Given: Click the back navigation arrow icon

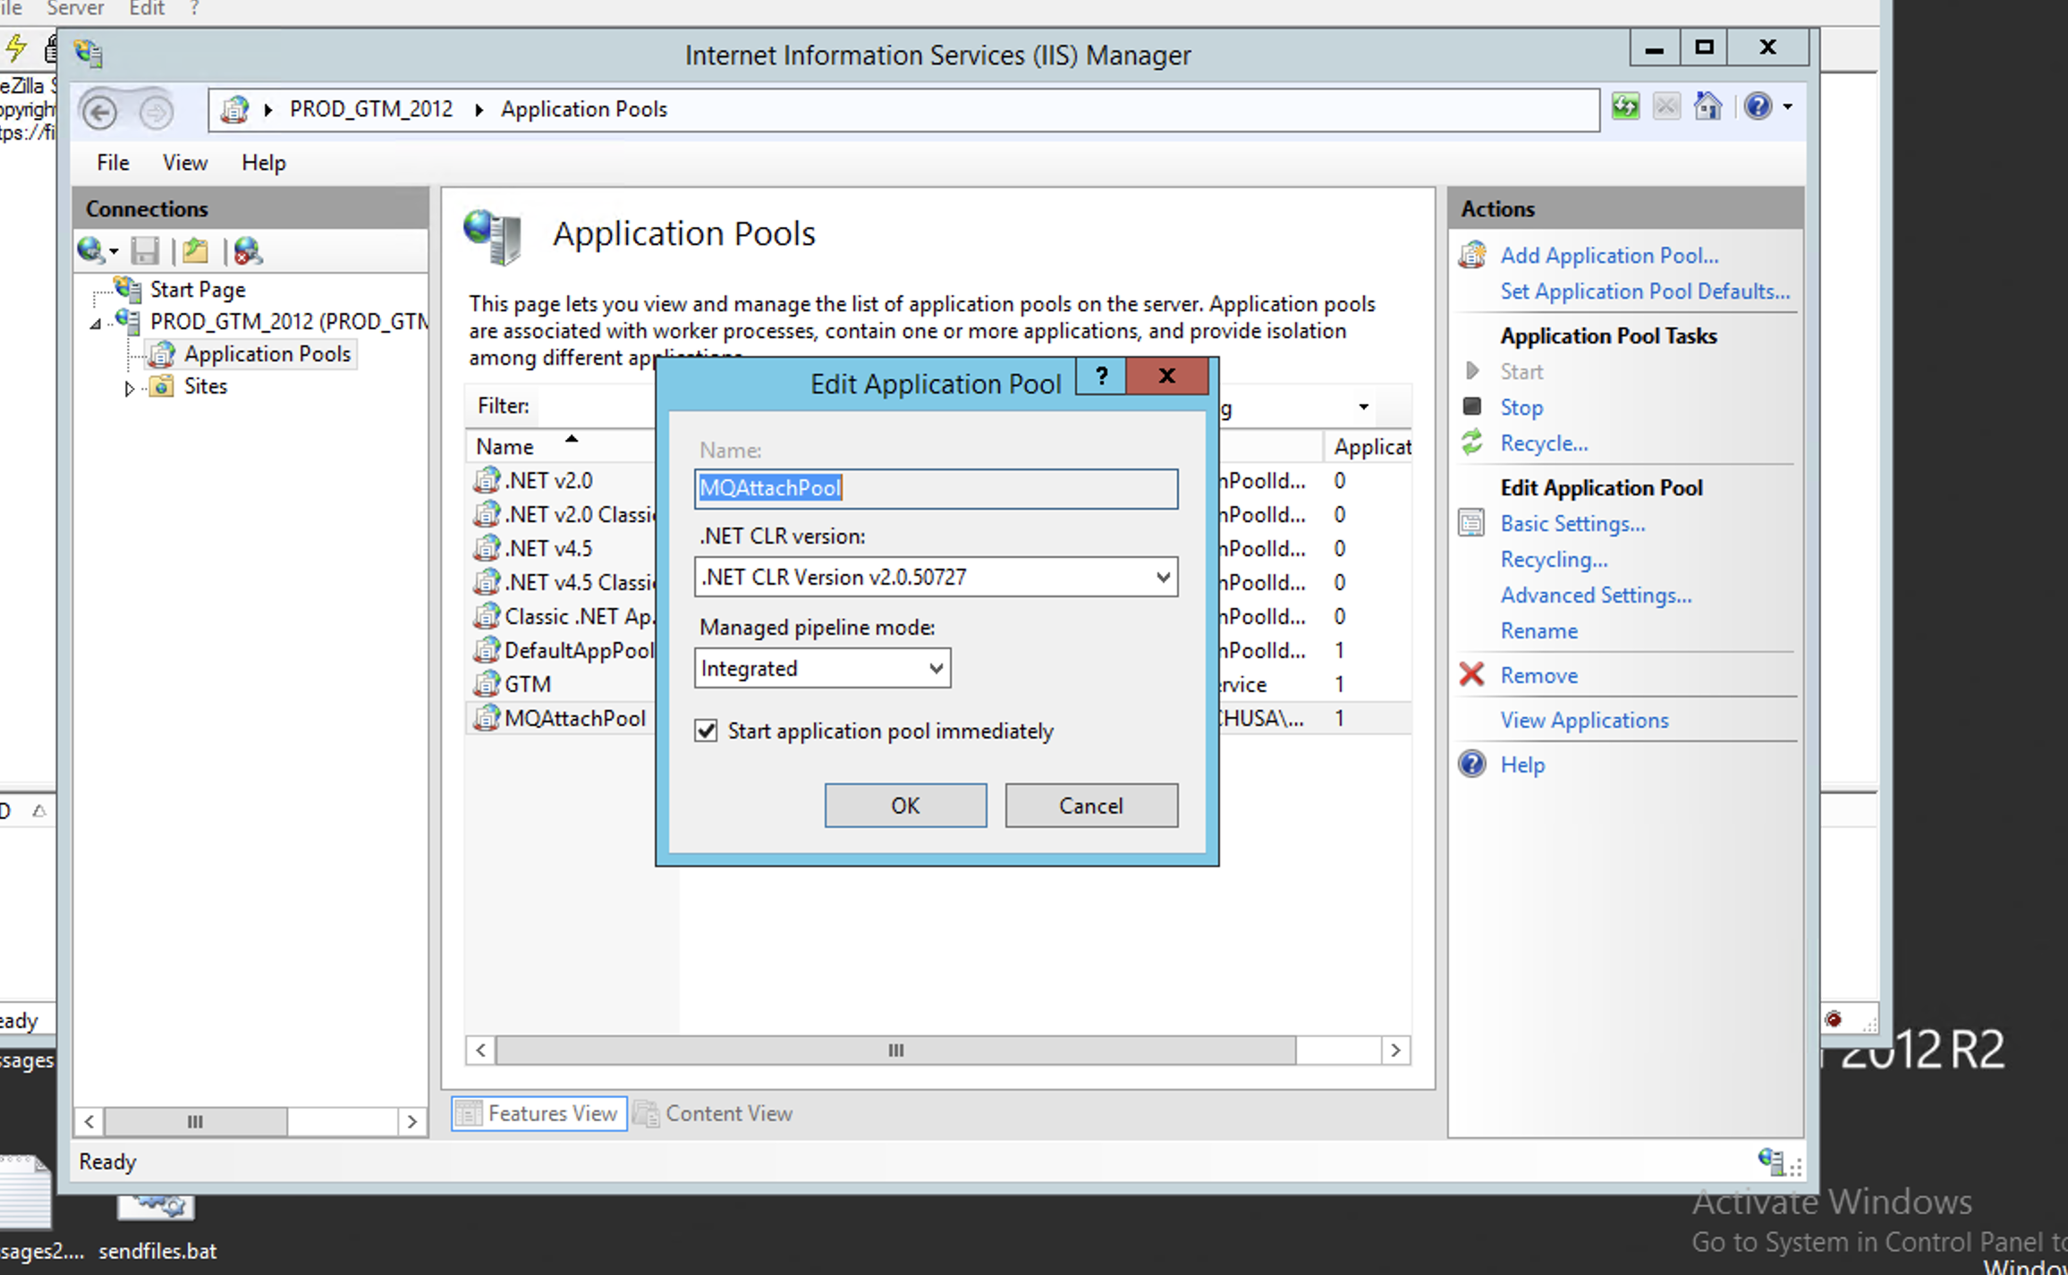Looking at the screenshot, I should tap(99, 112).
